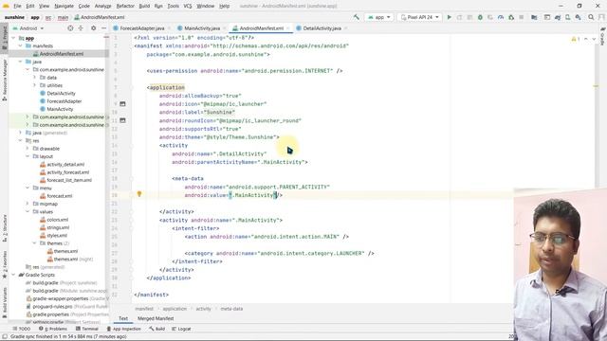Collapse the app module tree node
The height and width of the screenshot is (341, 607).
[x=14, y=38]
